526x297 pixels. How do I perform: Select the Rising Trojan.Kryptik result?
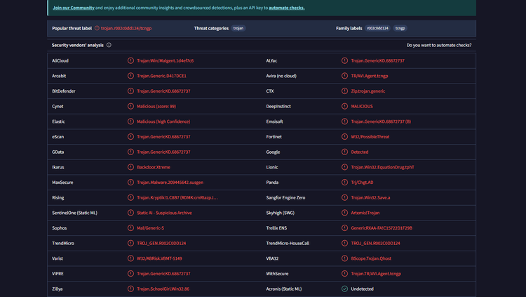point(177,197)
